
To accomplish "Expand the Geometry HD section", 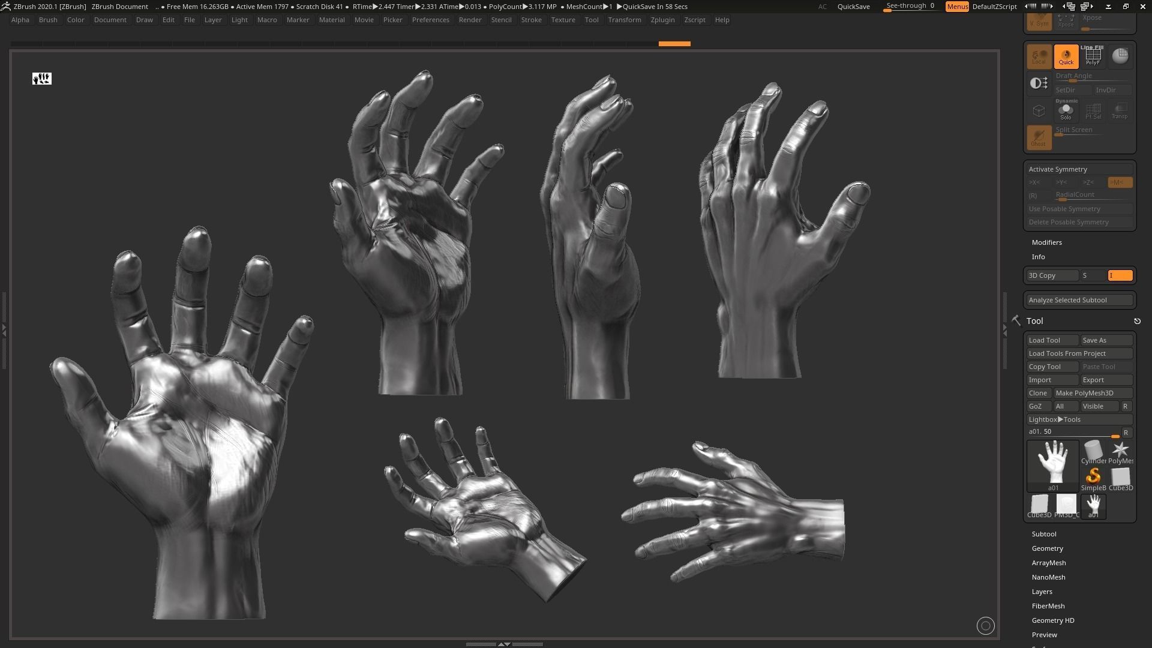I will point(1052,620).
